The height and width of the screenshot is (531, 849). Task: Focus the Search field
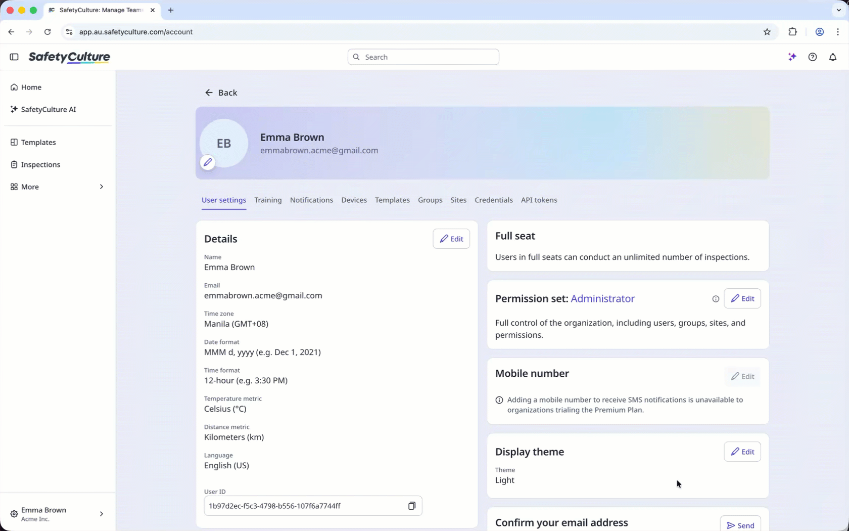point(423,57)
